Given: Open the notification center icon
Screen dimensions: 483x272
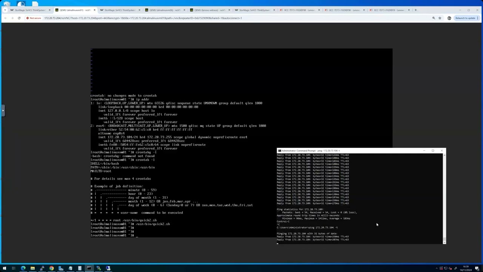Looking at the screenshot, I should [x=478, y=268].
